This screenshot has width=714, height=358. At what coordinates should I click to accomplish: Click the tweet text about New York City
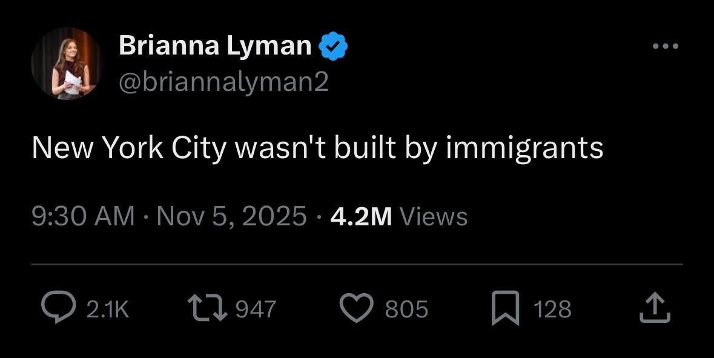pos(317,148)
